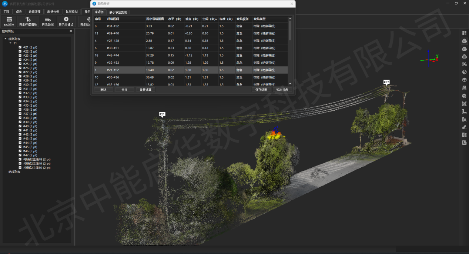Viewport: 469px width, 254px height.
Task: Sort table by 空间（米） column header
Action: point(209,19)
